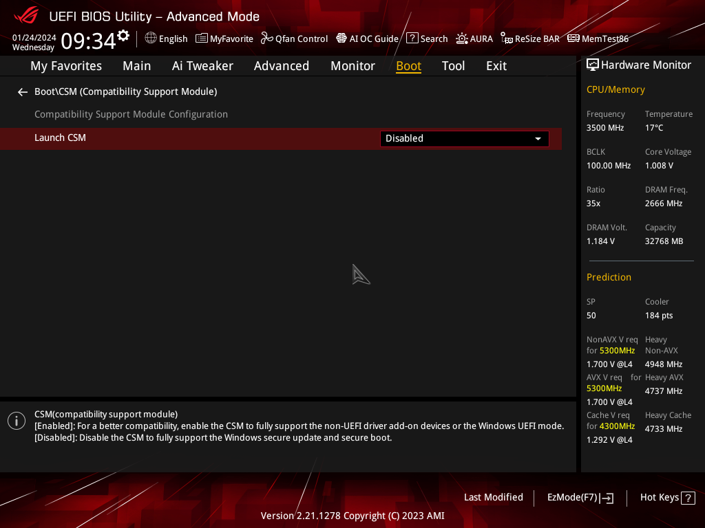Click the Last Modified button
The height and width of the screenshot is (528, 705).
493,497
